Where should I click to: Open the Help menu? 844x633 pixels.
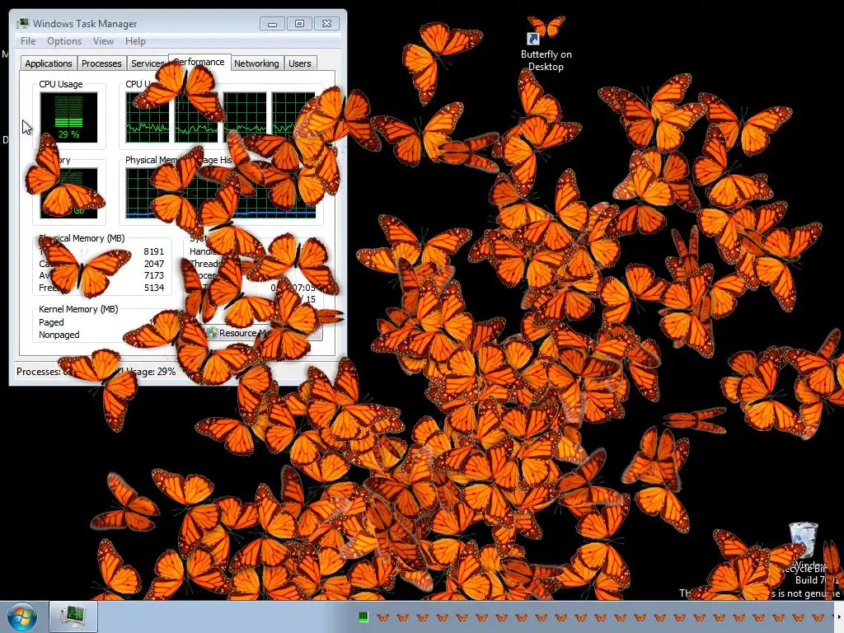[x=135, y=41]
